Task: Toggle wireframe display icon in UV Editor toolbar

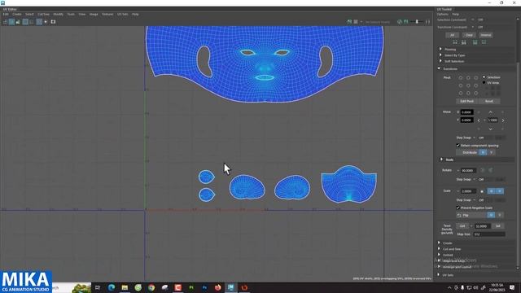Action: coord(5,22)
